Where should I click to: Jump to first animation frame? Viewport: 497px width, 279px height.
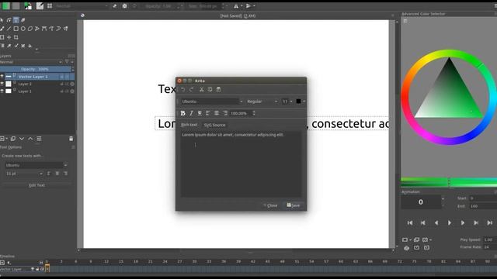410,223
